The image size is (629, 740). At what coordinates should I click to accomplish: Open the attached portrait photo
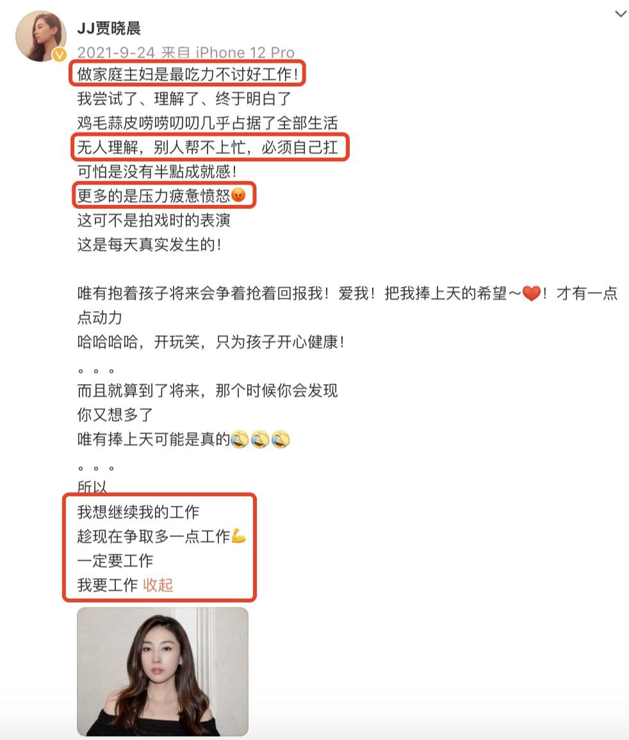tap(163, 672)
